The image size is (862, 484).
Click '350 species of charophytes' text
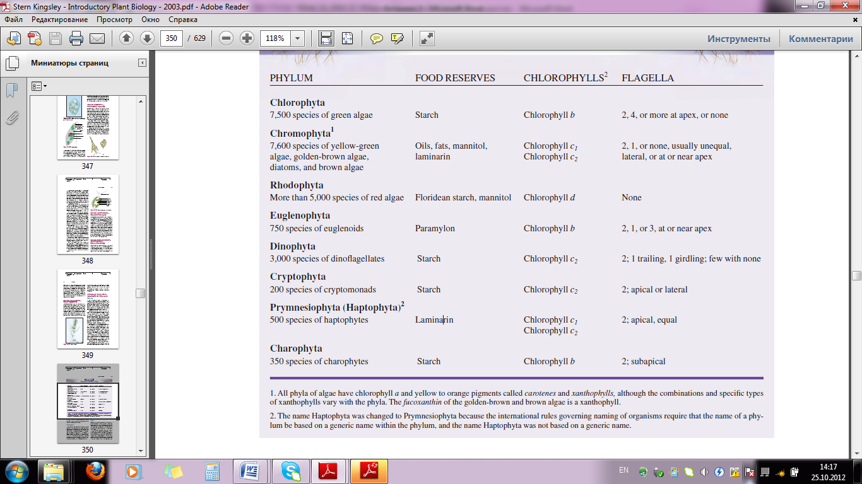(319, 361)
